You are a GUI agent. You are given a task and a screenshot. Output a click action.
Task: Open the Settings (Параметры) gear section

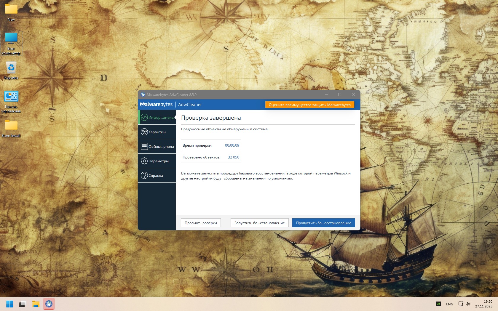[x=157, y=161]
